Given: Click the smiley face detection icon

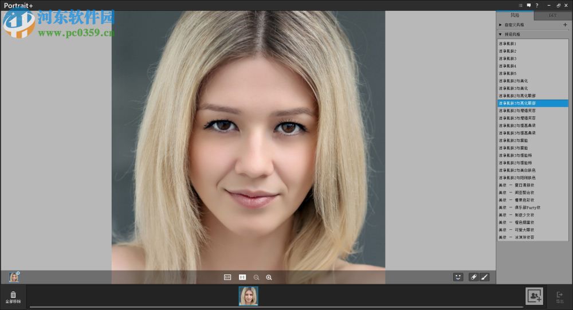Looking at the screenshot, I should pyautogui.click(x=458, y=277).
